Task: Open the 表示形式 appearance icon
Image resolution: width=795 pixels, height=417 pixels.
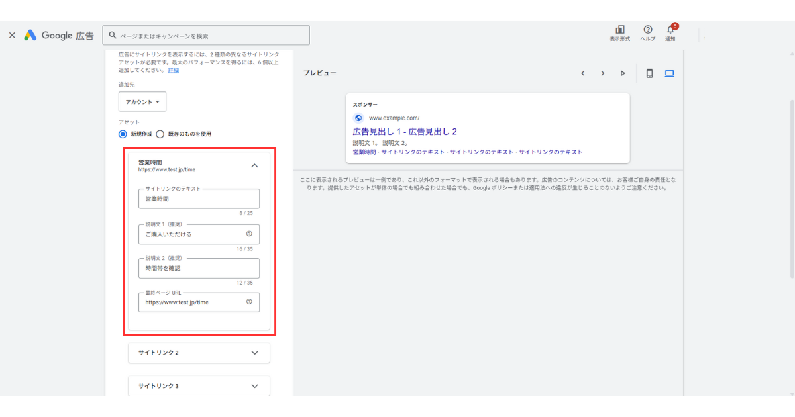Action: (620, 33)
